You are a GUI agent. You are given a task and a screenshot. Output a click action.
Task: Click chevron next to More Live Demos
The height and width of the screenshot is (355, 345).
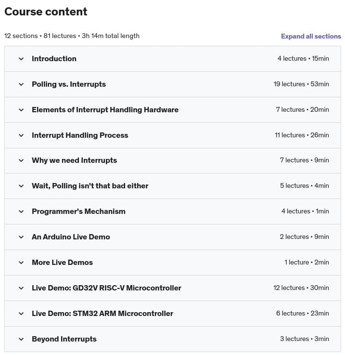click(x=21, y=263)
